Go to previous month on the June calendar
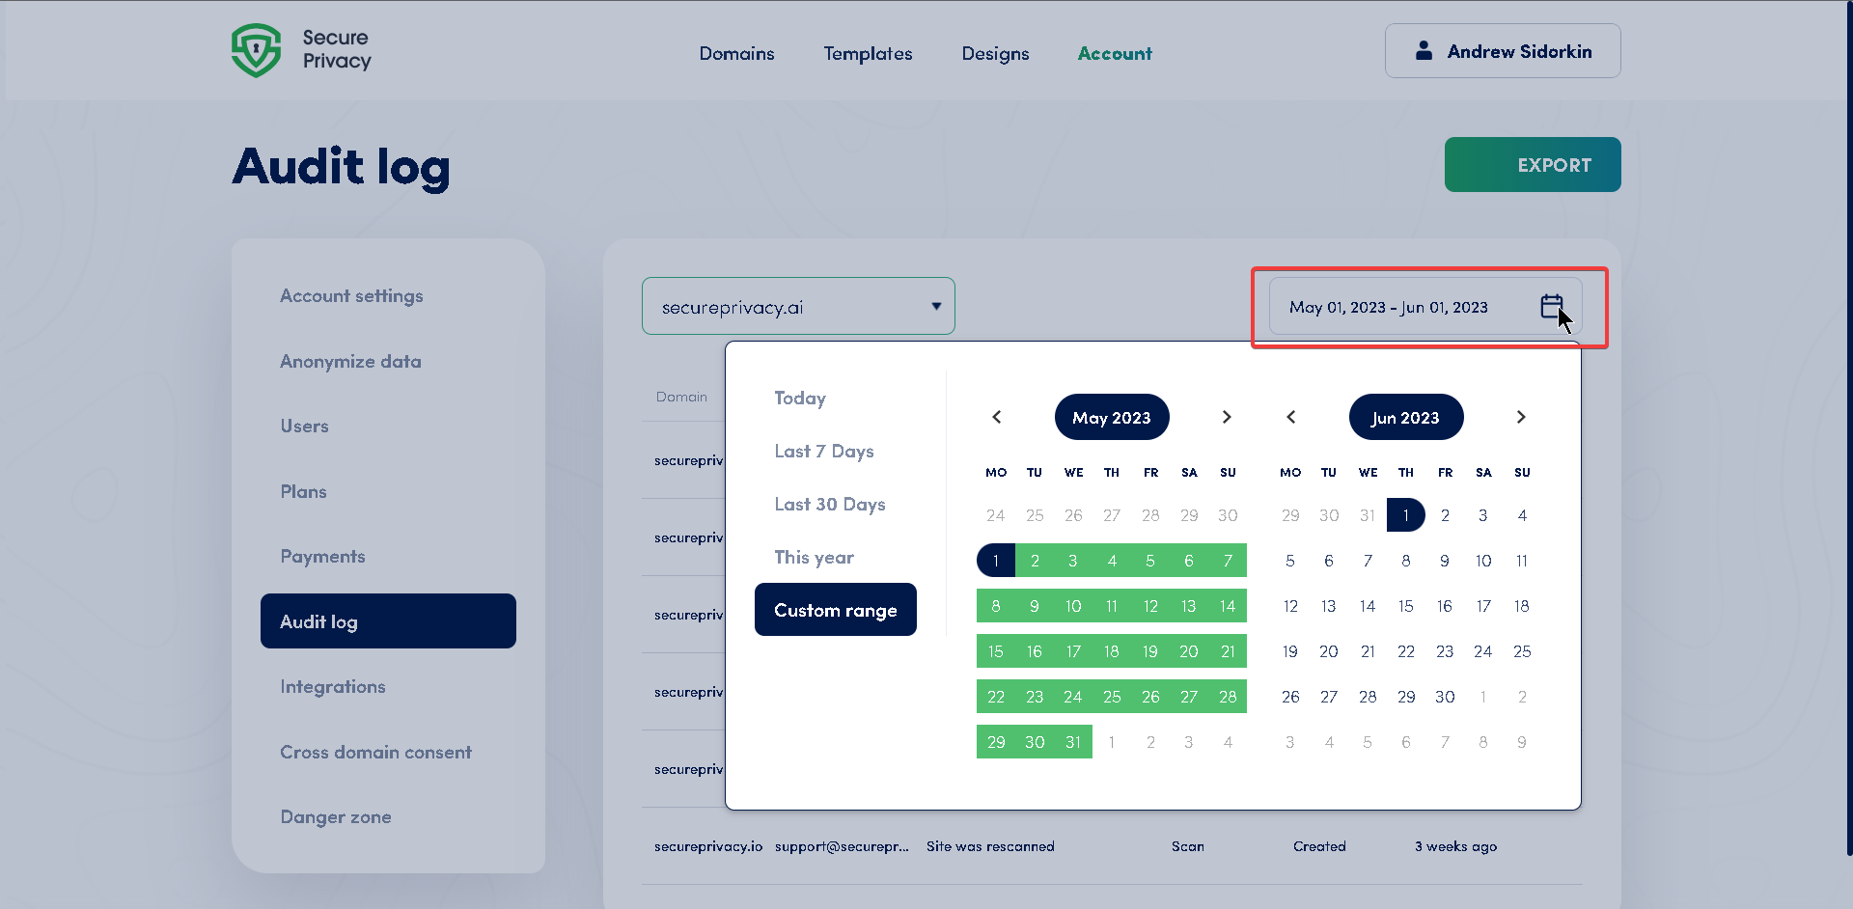The height and width of the screenshot is (909, 1853). click(1290, 417)
